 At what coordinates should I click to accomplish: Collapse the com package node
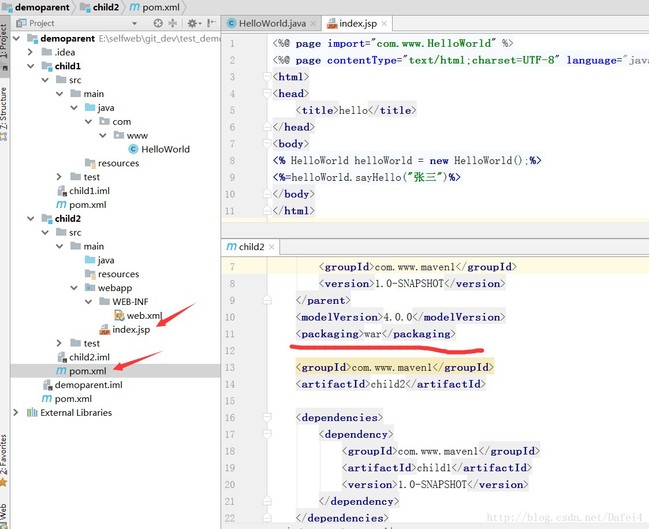tap(88, 122)
